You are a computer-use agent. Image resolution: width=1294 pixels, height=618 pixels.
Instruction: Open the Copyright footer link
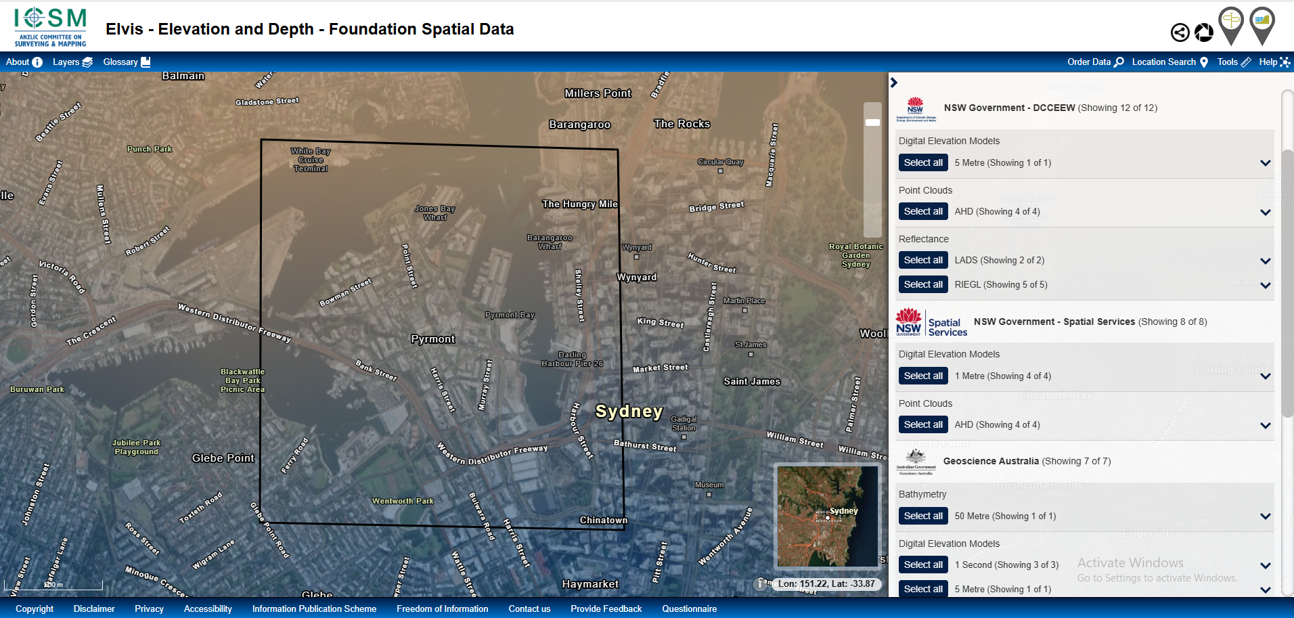pos(35,609)
